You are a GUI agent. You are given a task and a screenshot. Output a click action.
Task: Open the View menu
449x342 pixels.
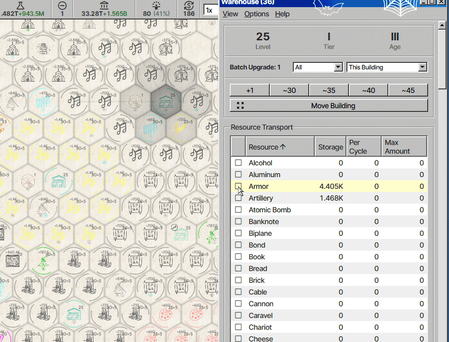pos(230,14)
